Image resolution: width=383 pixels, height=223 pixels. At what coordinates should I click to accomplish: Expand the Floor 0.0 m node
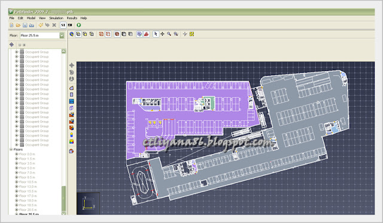tap(17, 154)
